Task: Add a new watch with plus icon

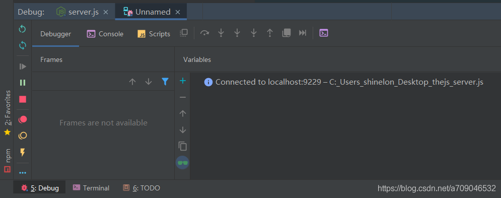Action: (x=182, y=81)
